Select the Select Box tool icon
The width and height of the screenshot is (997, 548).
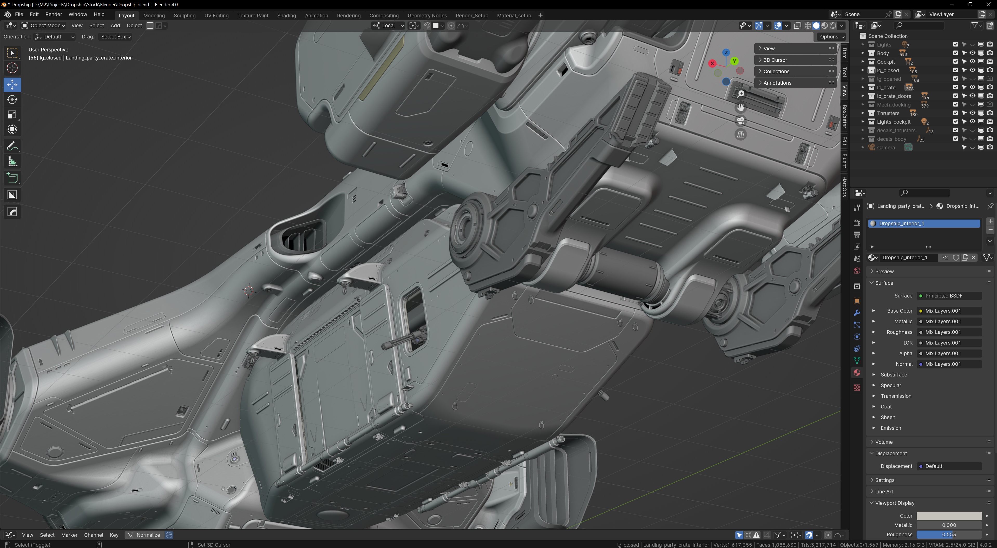[12, 53]
